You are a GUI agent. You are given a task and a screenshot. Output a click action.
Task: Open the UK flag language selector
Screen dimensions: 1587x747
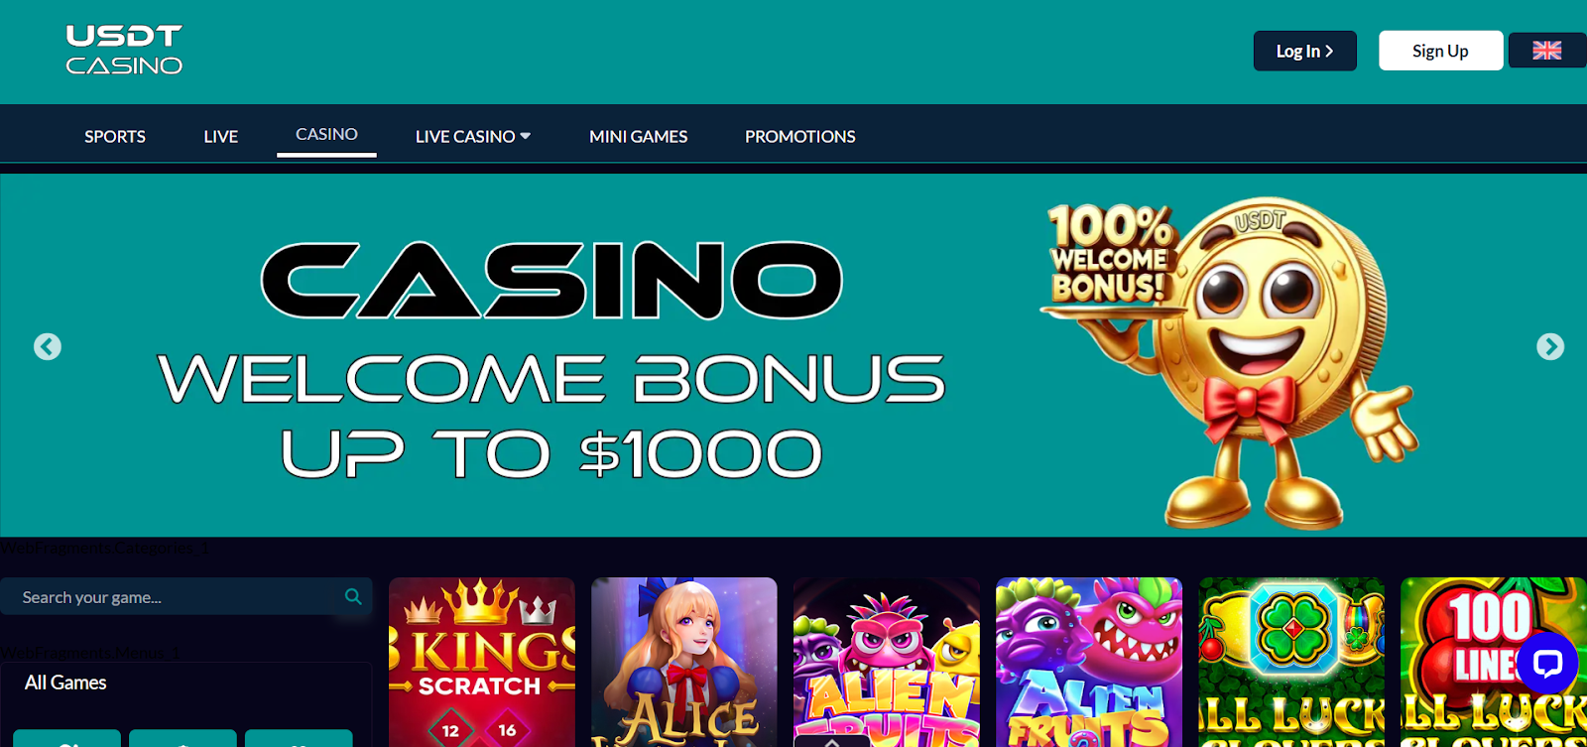tap(1547, 51)
